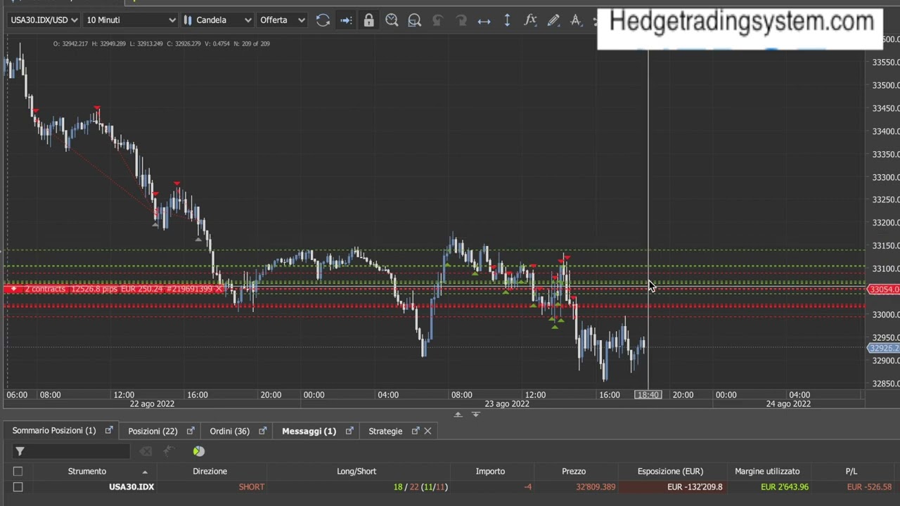Switch to the Ordini (36) tab

229,431
